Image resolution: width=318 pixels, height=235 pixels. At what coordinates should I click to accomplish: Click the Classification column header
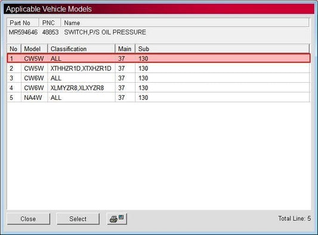point(81,49)
